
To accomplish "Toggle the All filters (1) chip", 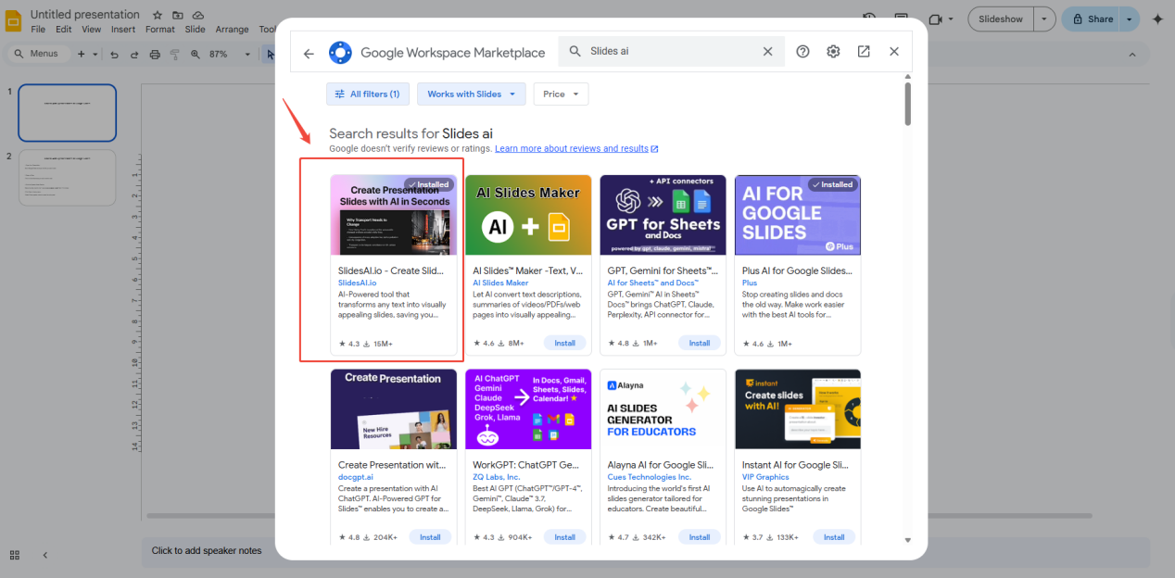I will [x=367, y=94].
